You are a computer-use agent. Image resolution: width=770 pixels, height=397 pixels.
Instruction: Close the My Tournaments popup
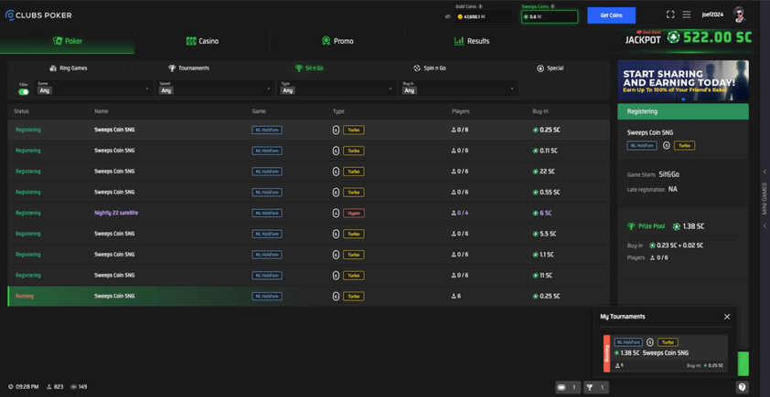pyautogui.click(x=727, y=317)
